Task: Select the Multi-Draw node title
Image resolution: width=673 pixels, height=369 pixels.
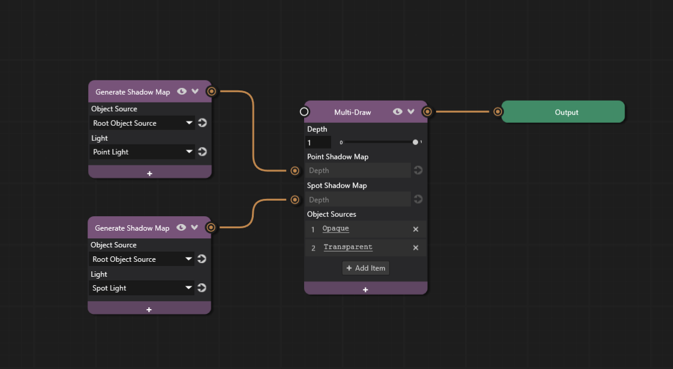Action: click(x=352, y=112)
